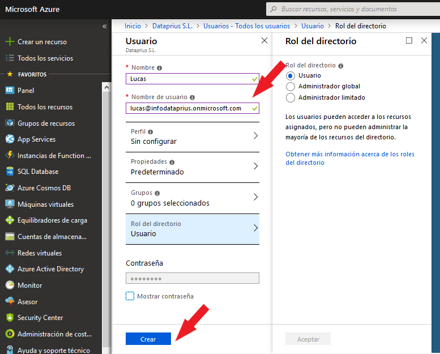Click the Grupos de recursos cube icon

pos(10,123)
